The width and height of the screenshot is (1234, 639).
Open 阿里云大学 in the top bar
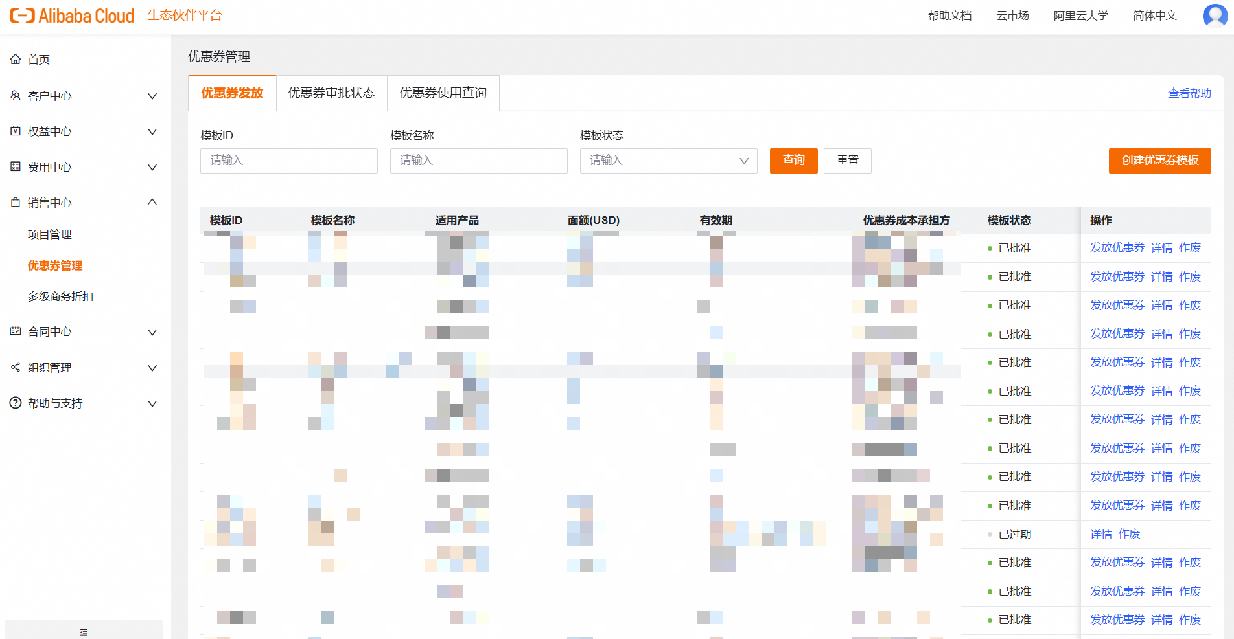pyautogui.click(x=1080, y=16)
